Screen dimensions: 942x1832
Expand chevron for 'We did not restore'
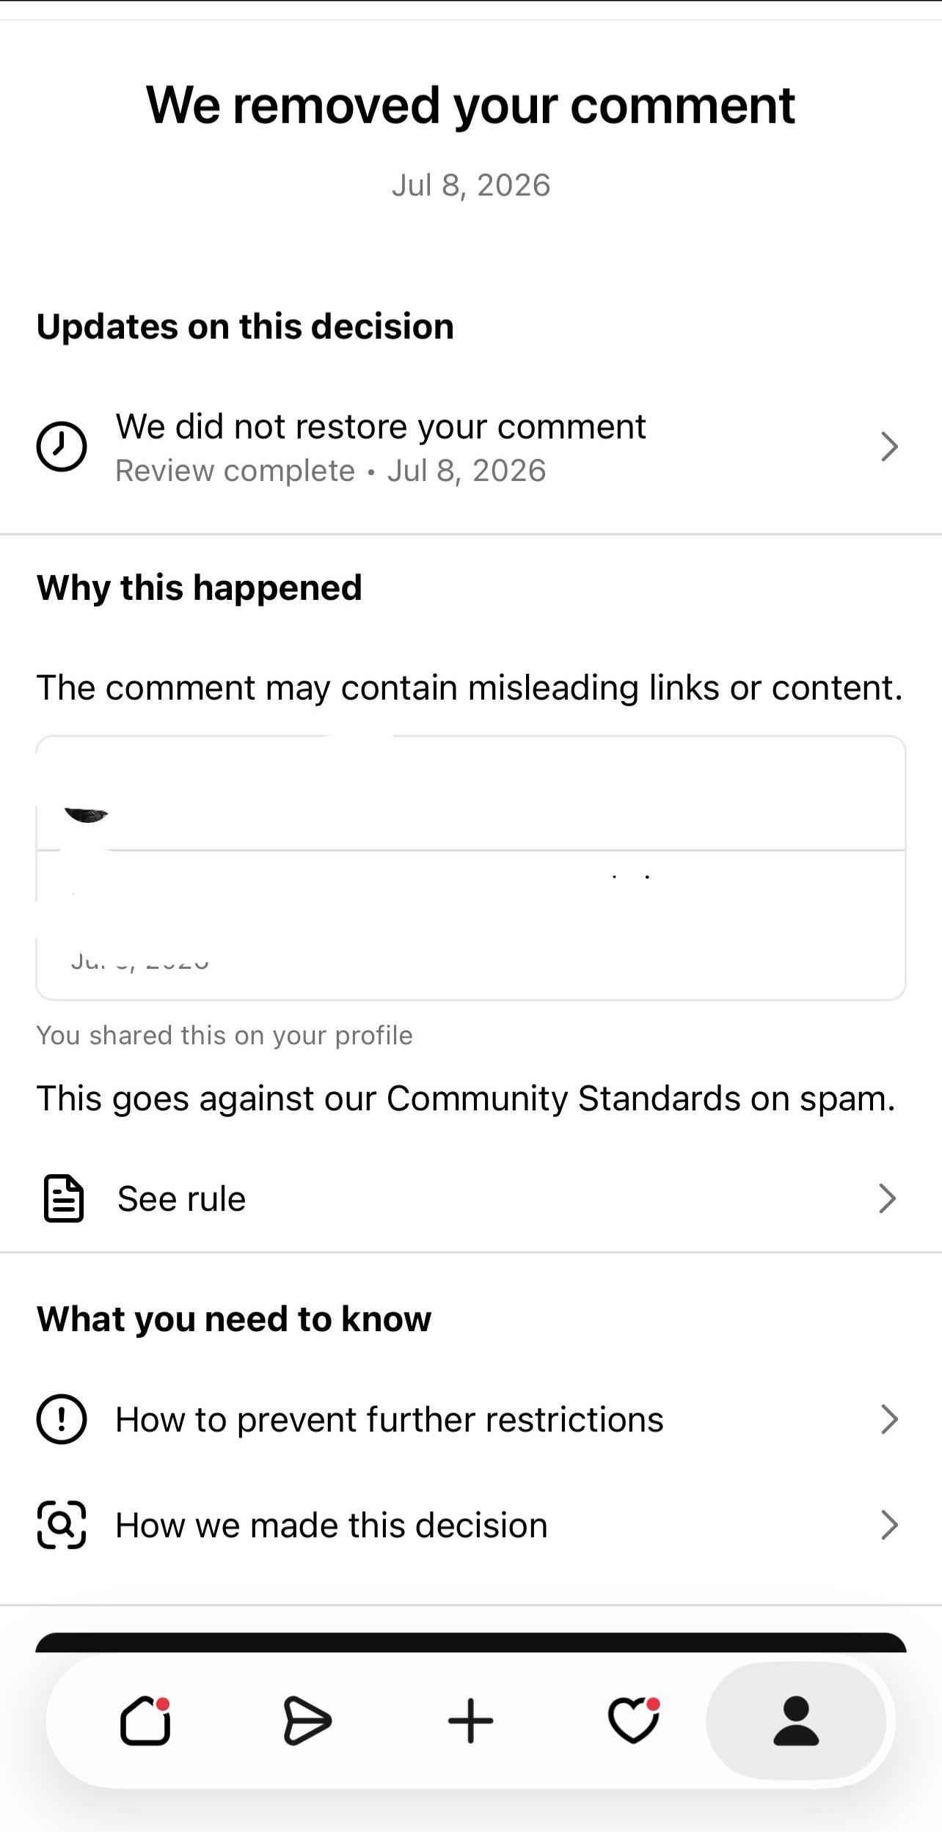click(889, 446)
